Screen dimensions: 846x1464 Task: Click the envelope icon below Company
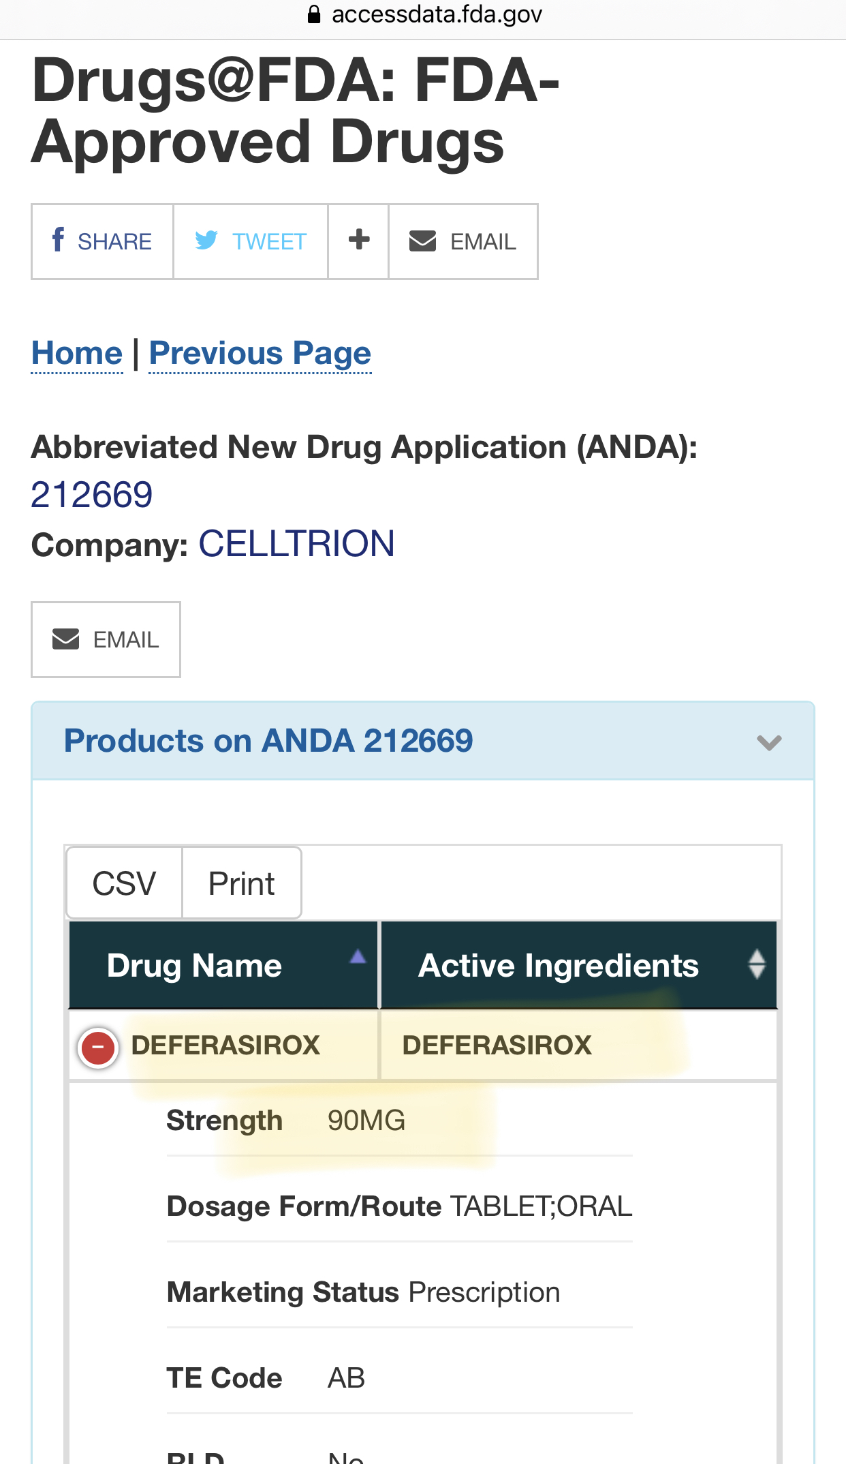(x=66, y=639)
